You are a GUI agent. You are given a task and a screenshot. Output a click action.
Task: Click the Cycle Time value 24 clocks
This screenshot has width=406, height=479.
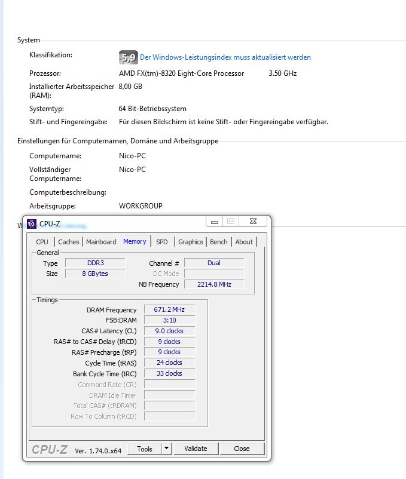click(x=169, y=363)
